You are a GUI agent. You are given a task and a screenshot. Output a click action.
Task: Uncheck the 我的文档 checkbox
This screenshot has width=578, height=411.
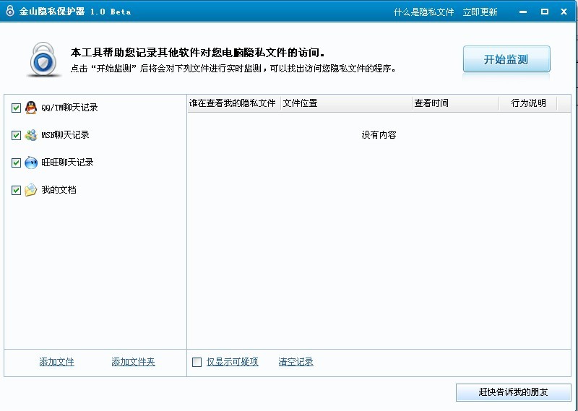pos(16,190)
